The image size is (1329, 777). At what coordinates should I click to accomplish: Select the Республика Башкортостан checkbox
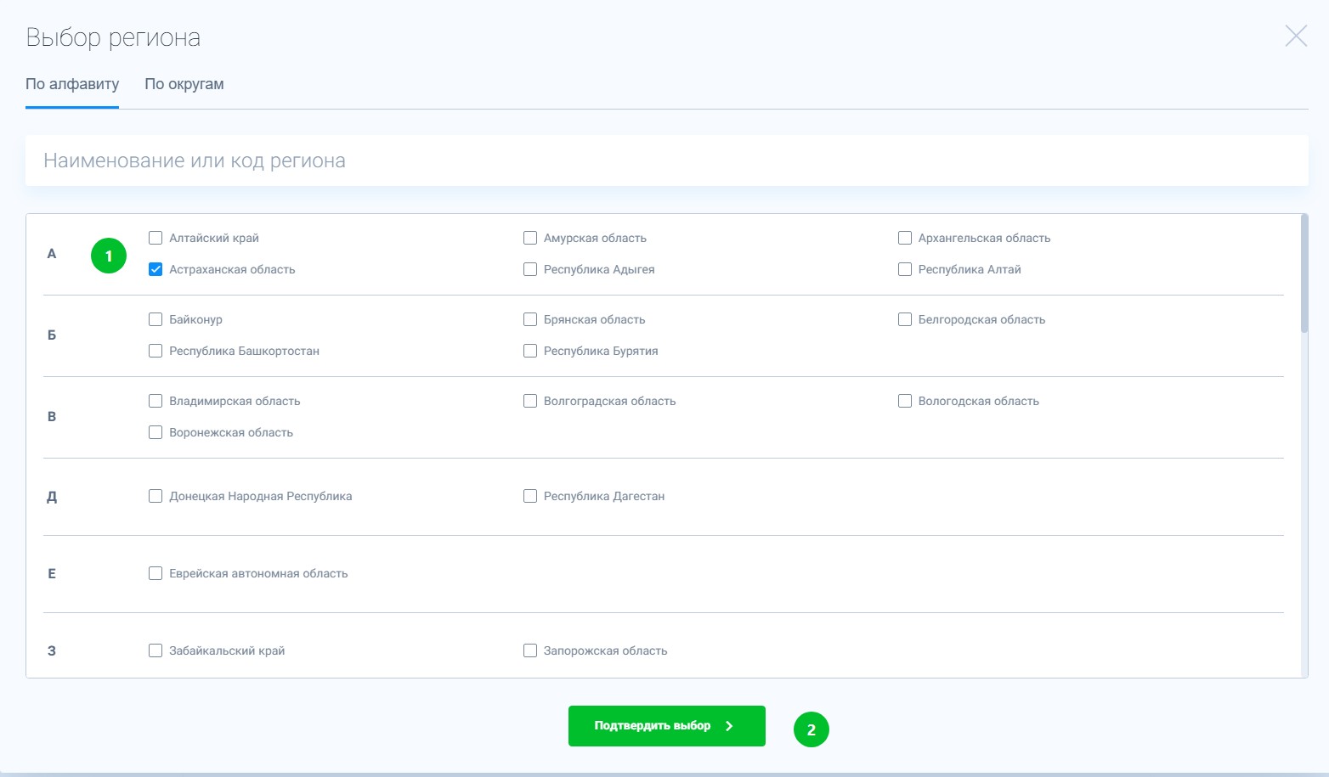[156, 351]
